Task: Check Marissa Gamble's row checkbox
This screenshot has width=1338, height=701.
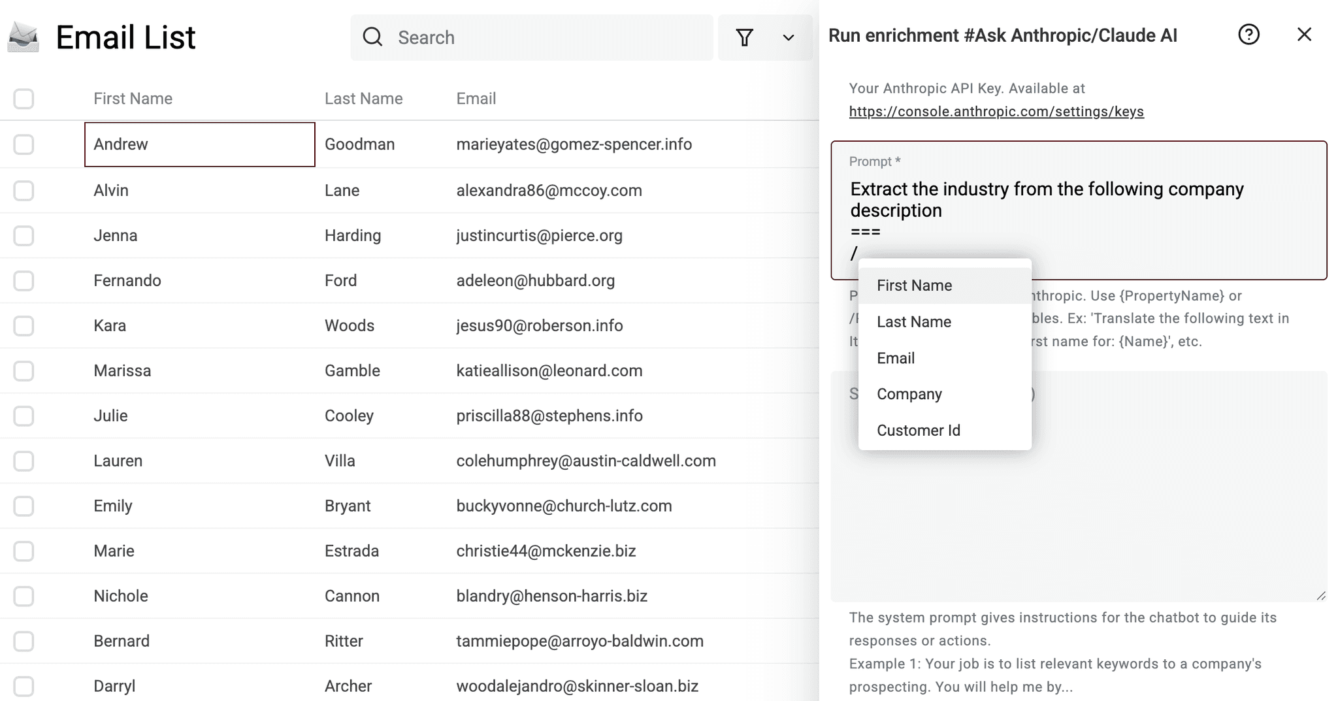Action: [24, 370]
